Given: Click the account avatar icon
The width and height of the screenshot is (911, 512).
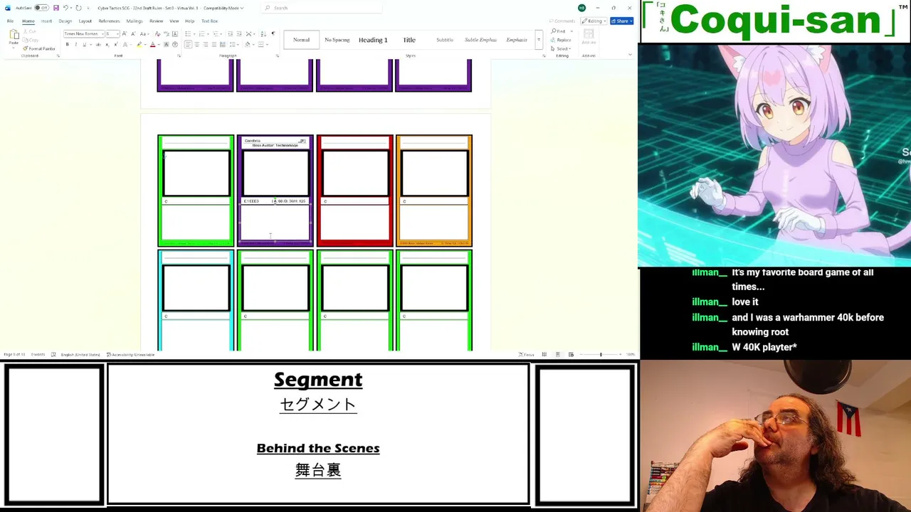Looking at the screenshot, I should tap(581, 8).
